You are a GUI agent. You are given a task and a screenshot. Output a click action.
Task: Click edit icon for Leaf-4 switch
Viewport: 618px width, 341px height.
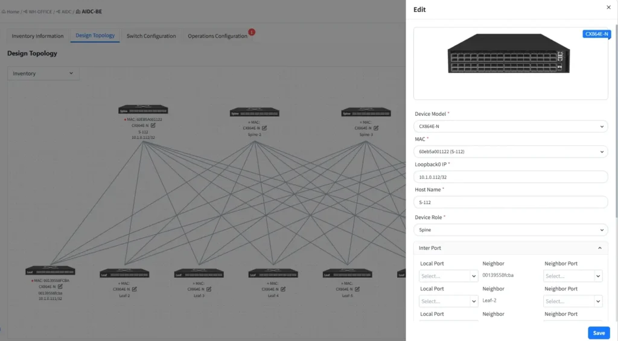coord(282,289)
